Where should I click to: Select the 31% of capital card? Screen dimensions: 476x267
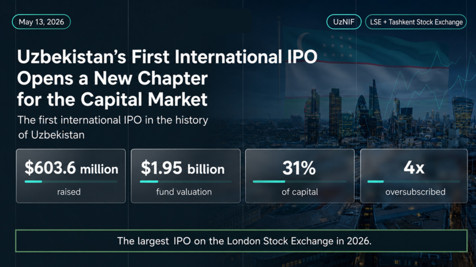tap(300, 176)
